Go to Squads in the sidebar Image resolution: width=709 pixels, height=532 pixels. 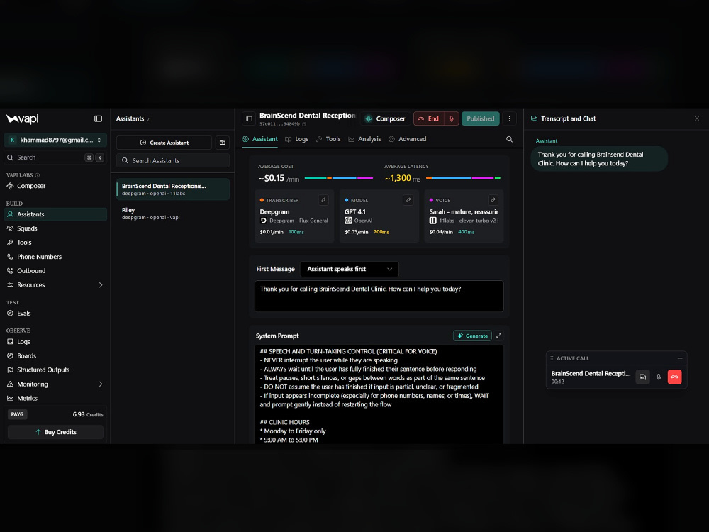[x=55, y=228]
